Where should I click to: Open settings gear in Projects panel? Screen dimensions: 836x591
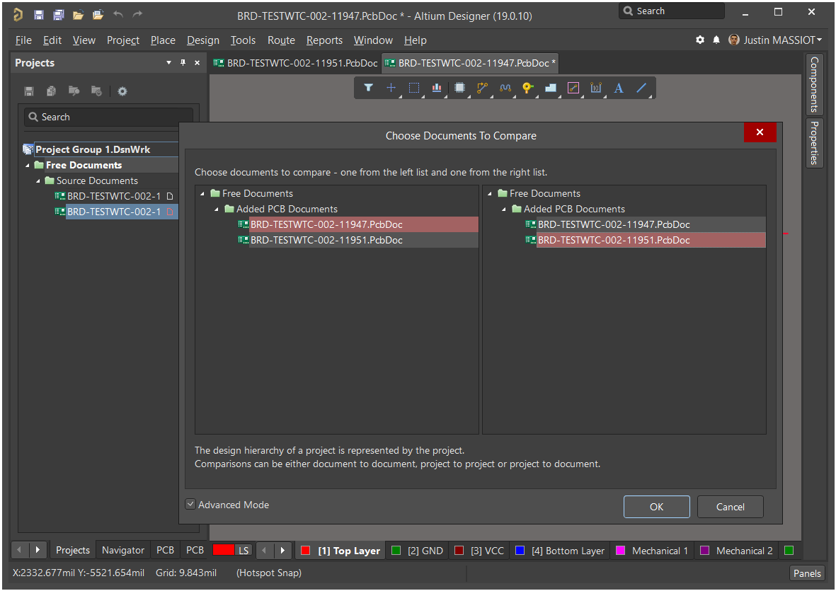pyautogui.click(x=122, y=91)
